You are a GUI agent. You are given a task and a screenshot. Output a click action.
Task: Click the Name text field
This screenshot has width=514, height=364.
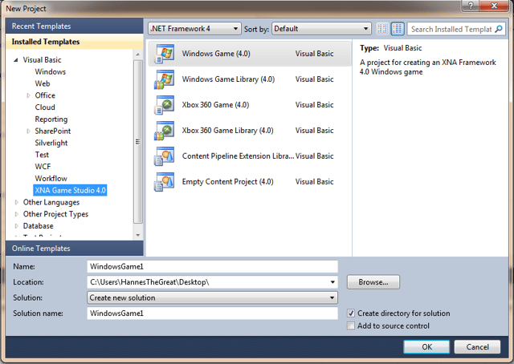pos(212,266)
